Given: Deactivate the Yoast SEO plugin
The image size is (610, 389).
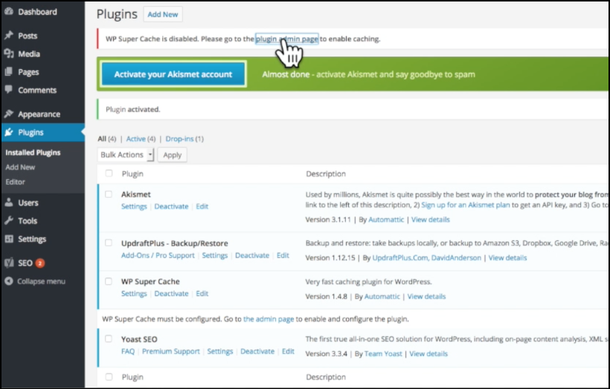Looking at the screenshot, I should pos(257,351).
